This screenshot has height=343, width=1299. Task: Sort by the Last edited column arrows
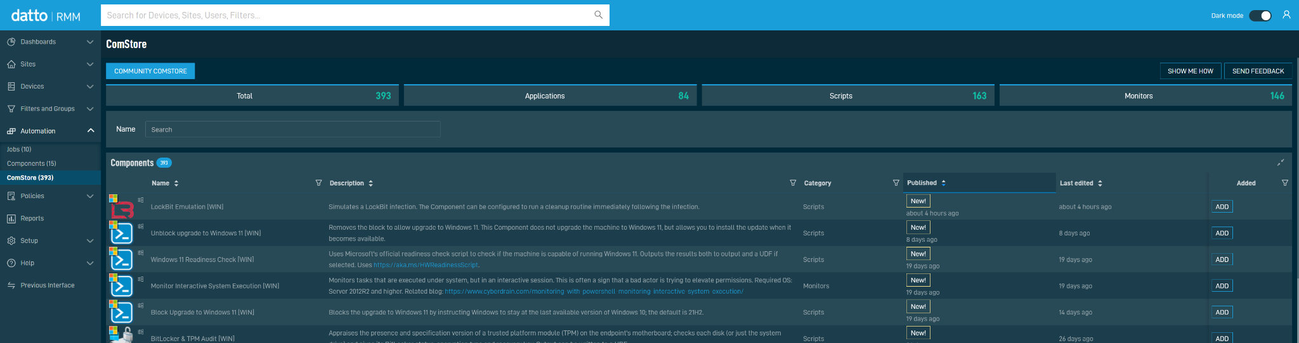pos(1100,184)
